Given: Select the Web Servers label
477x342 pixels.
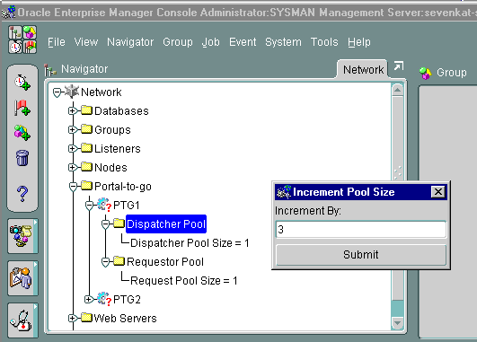Looking at the screenshot, I should point(125,319).
